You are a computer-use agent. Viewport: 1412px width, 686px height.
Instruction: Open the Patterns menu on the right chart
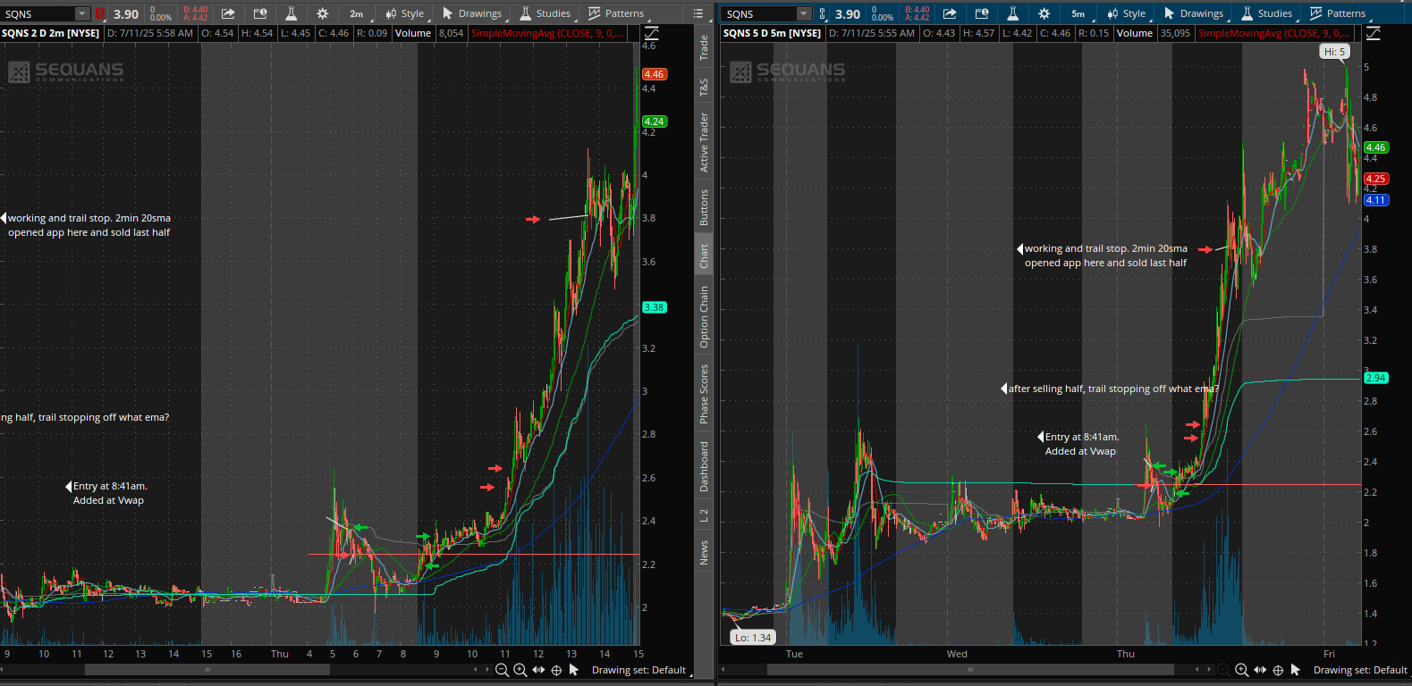coord(1338,13)
